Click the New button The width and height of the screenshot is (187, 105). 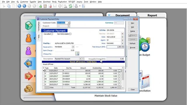133,23
